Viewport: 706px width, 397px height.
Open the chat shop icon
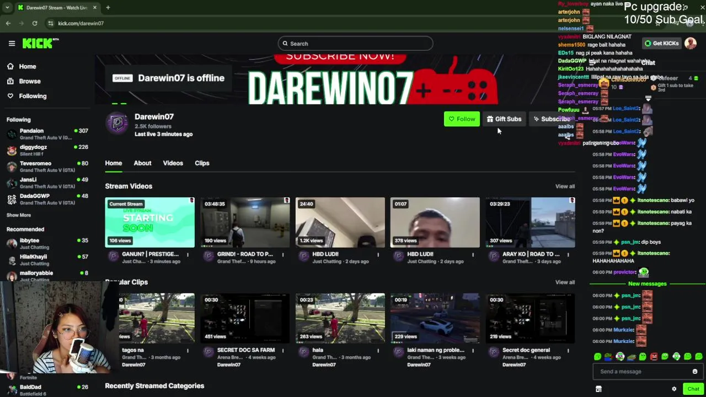tap(598, 389)
